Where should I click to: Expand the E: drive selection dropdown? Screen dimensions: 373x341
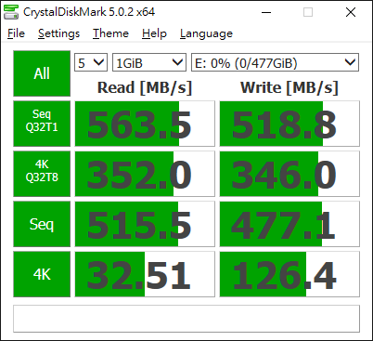coord(275,62)
